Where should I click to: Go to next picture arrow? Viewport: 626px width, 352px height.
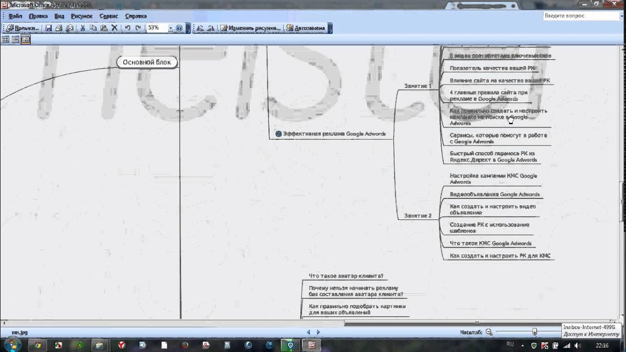[318, 332]
